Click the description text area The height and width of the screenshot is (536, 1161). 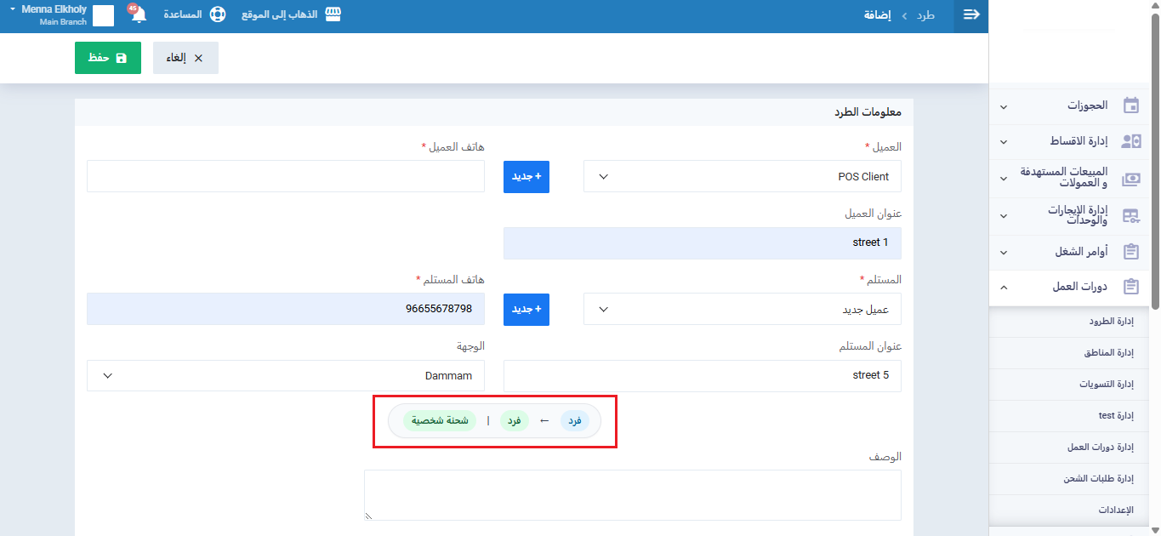[632, 494]
